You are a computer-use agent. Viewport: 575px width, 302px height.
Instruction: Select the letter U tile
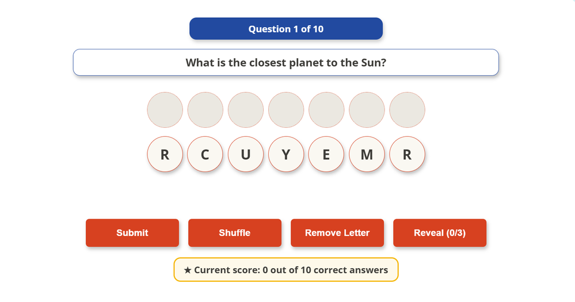246,154
